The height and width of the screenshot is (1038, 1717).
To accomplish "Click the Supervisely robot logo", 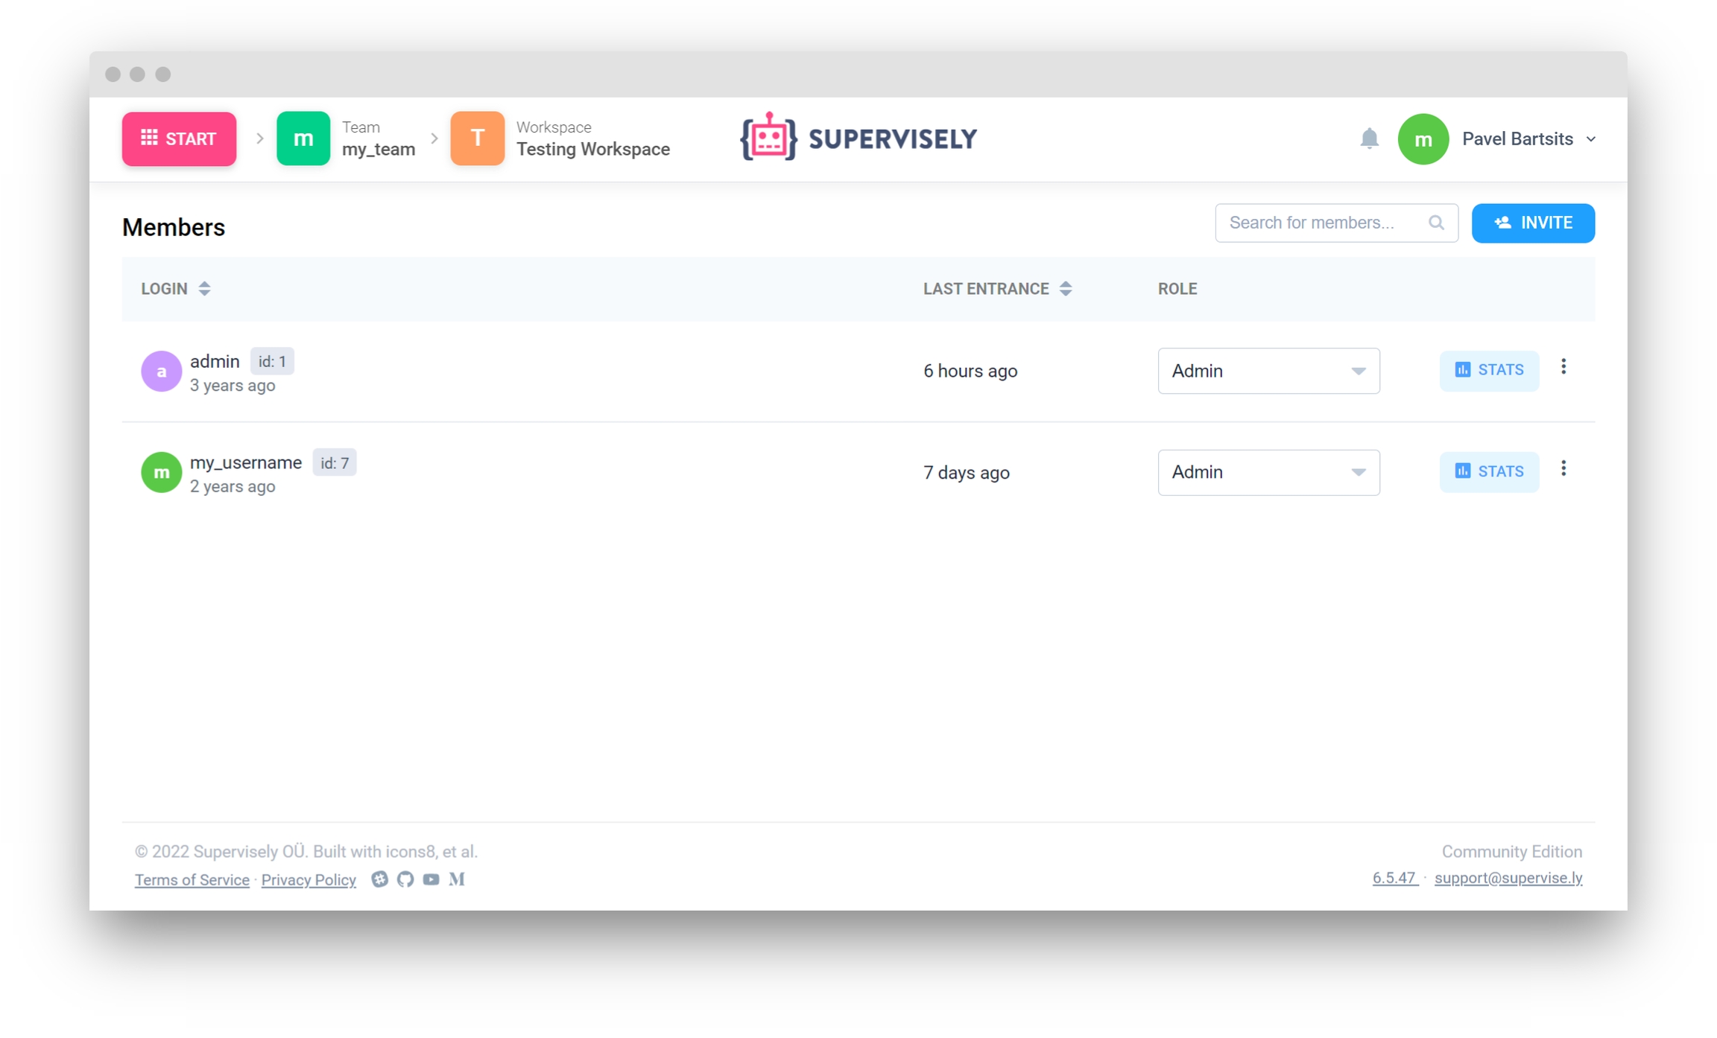I will (x=768, y=138).
